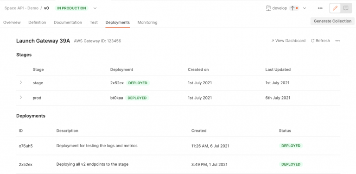Click the Generate Collection button

click(x=333, y=21)
